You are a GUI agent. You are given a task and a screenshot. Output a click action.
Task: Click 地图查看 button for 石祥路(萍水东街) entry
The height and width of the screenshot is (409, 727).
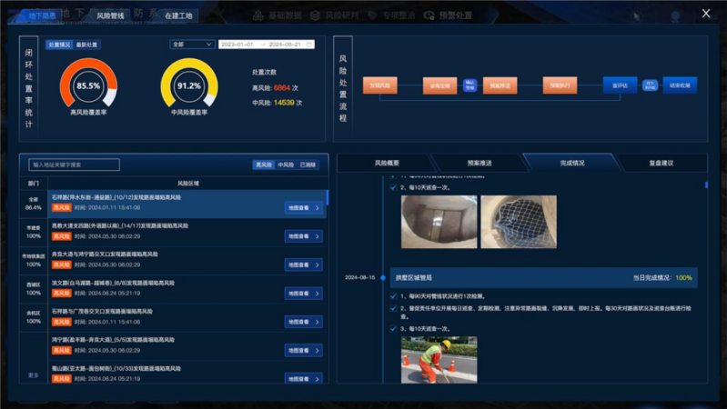point(304,208)
